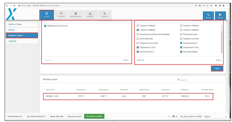
Task: Check Precipitation quantity, absolute
Action: click(x=138, y=34)
